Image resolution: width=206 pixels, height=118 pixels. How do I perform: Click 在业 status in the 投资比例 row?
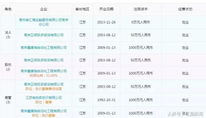185,73
